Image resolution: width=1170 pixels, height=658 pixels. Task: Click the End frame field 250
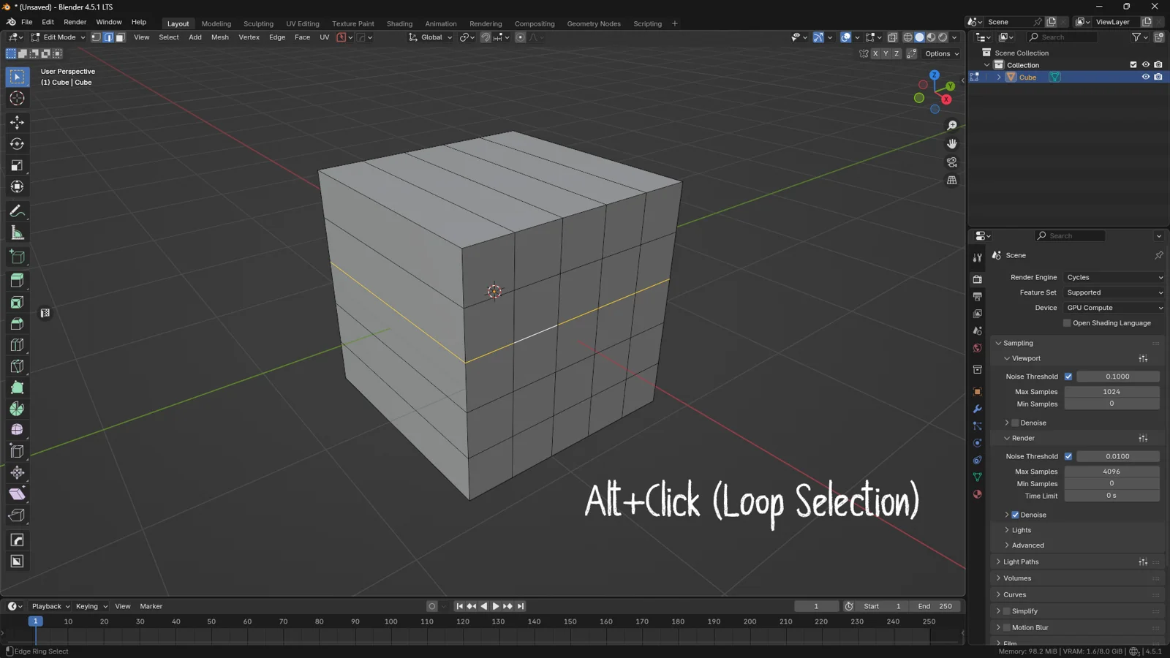(935, 606)
